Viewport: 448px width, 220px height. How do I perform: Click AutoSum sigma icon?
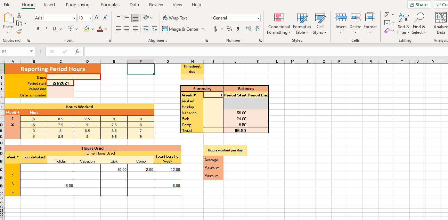[x=387, y=15]
